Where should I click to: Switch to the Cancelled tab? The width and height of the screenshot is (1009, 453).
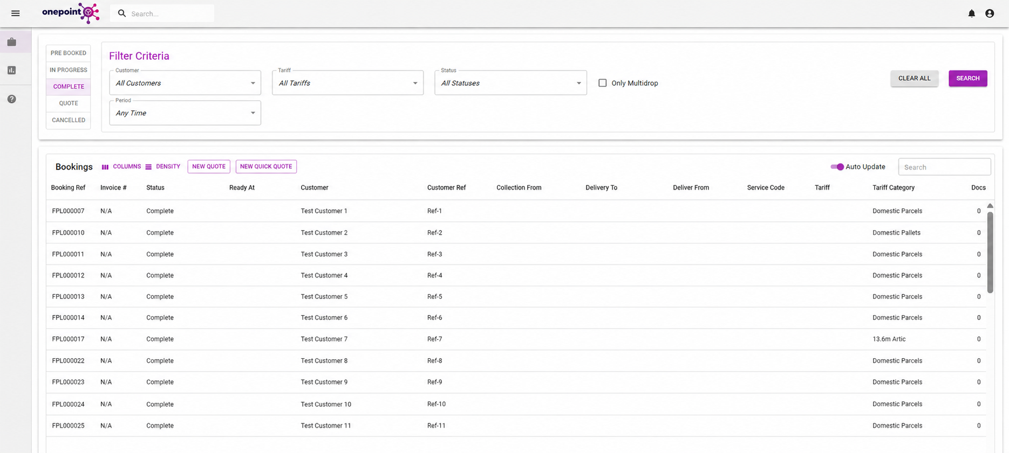click(x=69, y=120)
